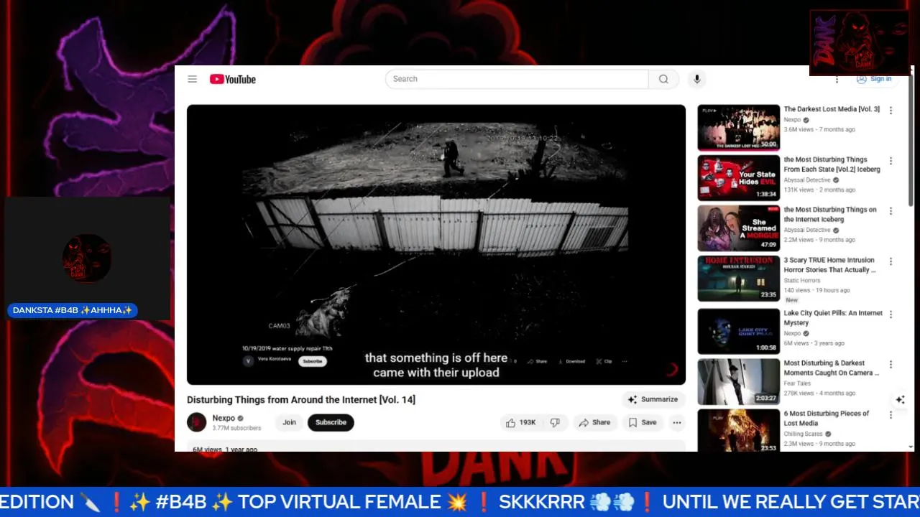Viewport: 920px width, 517px height.
Task: Go to YouTube home via logo
Action: (233, 79)
